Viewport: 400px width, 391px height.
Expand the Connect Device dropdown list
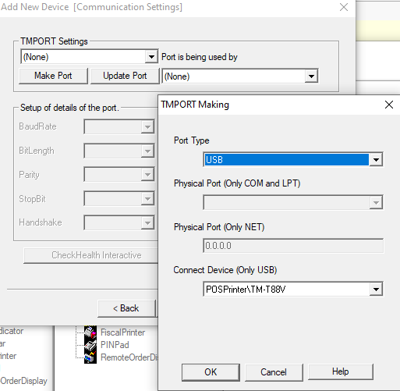tap(376, 289)
